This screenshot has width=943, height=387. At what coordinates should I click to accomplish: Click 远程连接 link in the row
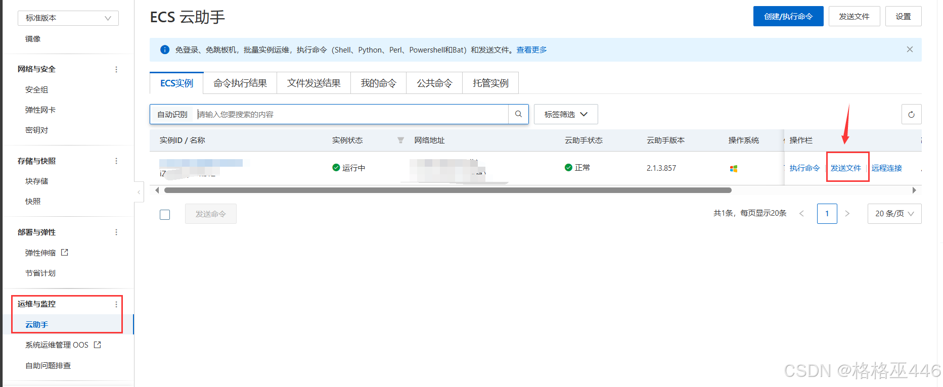tap(887, 168)
